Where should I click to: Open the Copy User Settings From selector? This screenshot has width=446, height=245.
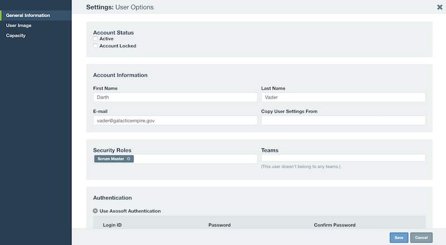click(343, 121)
